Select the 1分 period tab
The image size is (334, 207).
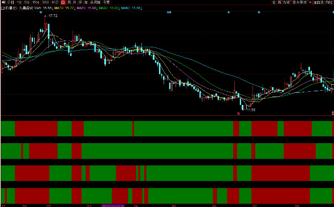[x=19, y=2]
